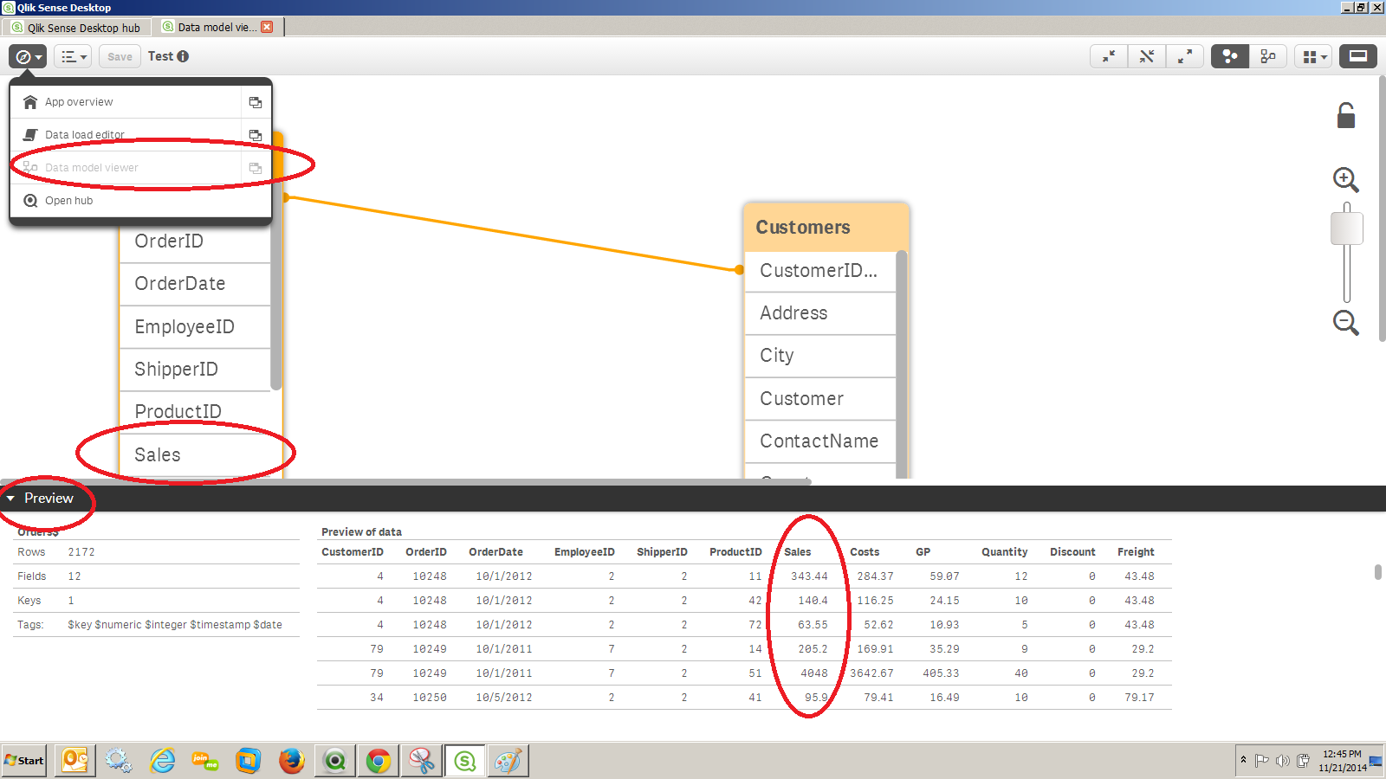This screenshot has width=1386, height=779.
Task: Click the Rows count 2172
Action: [81, 552]
